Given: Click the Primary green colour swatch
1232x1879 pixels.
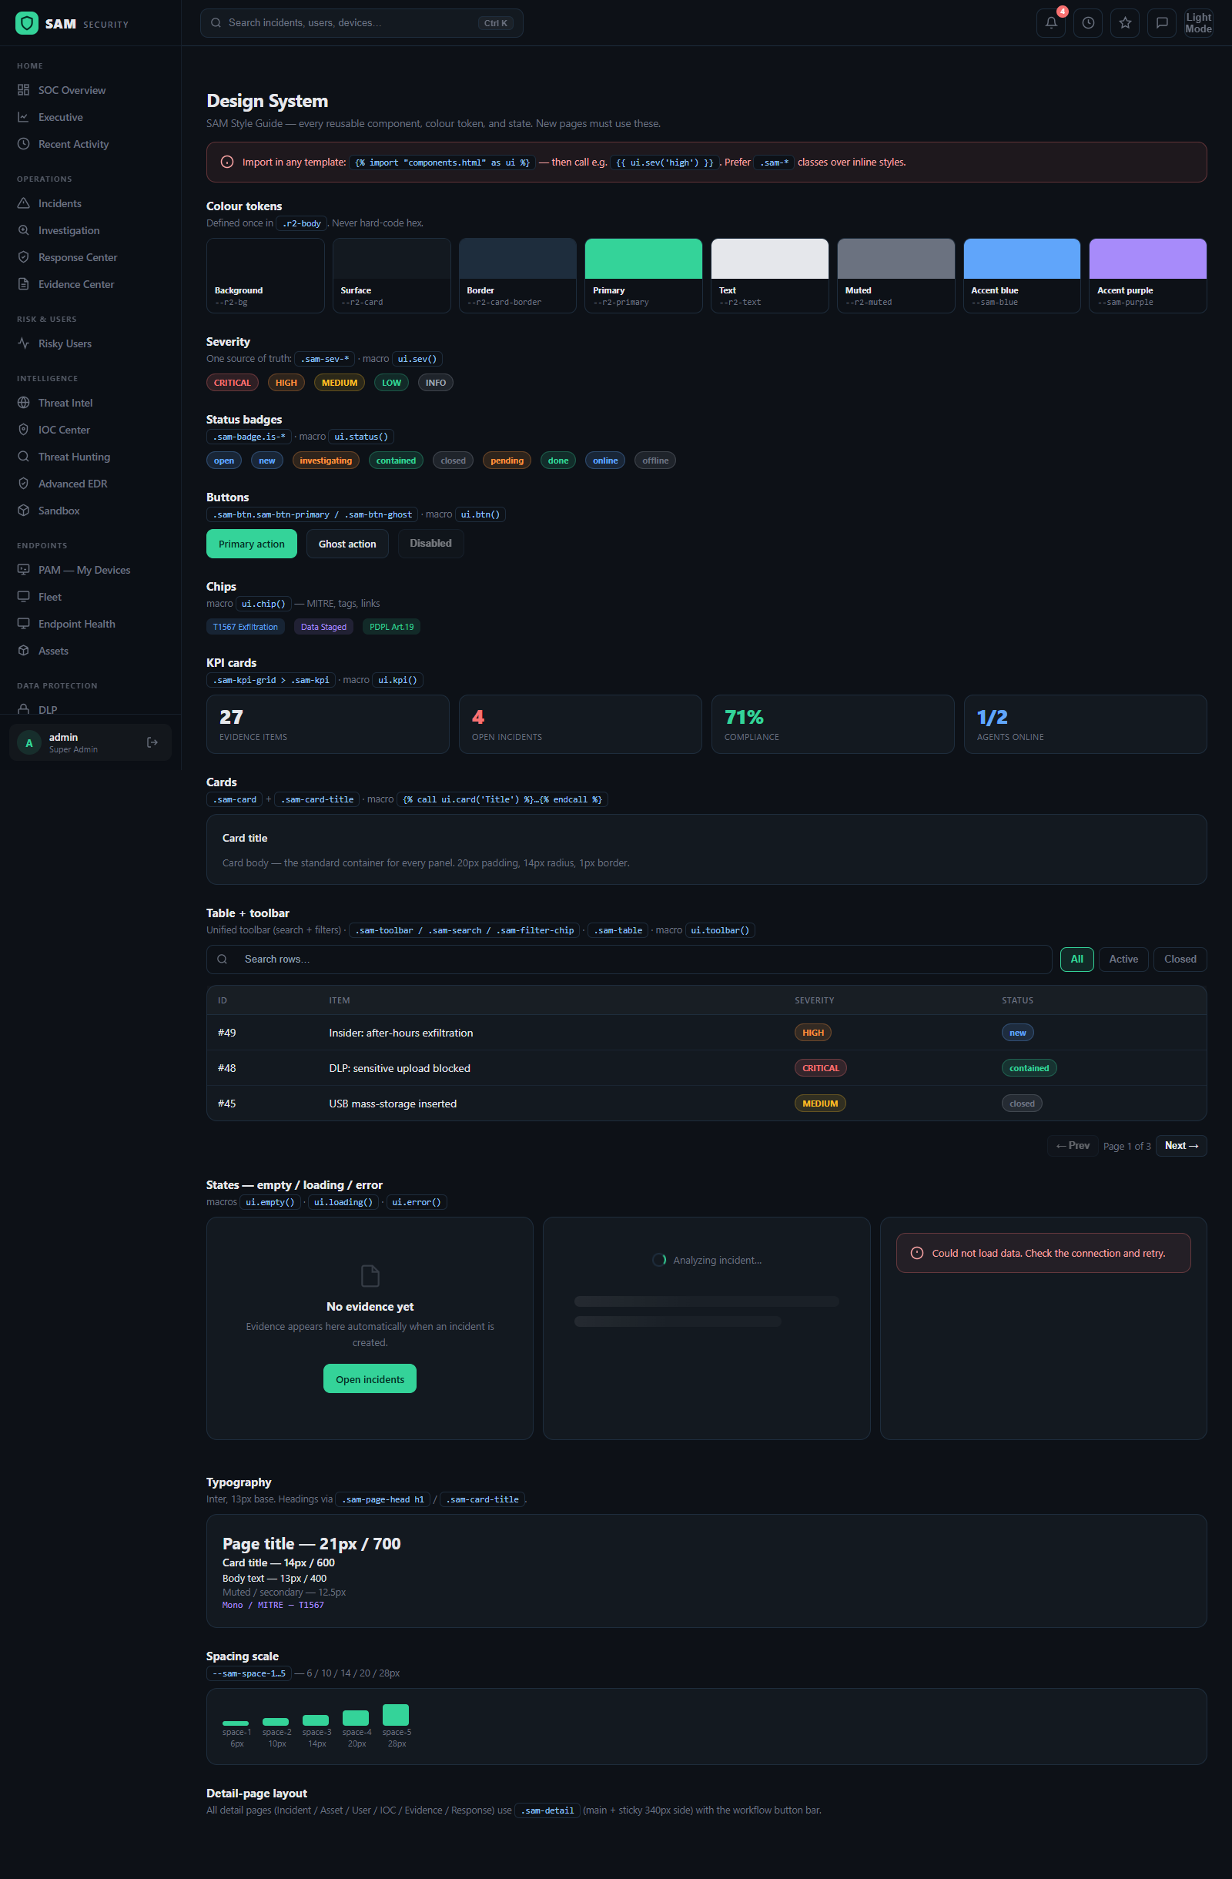Looking at the screenshot, I should point(643,276).
